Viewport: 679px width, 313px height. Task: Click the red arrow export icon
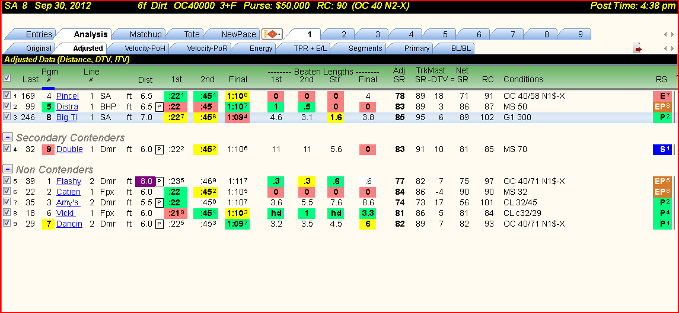pos(637,49)
